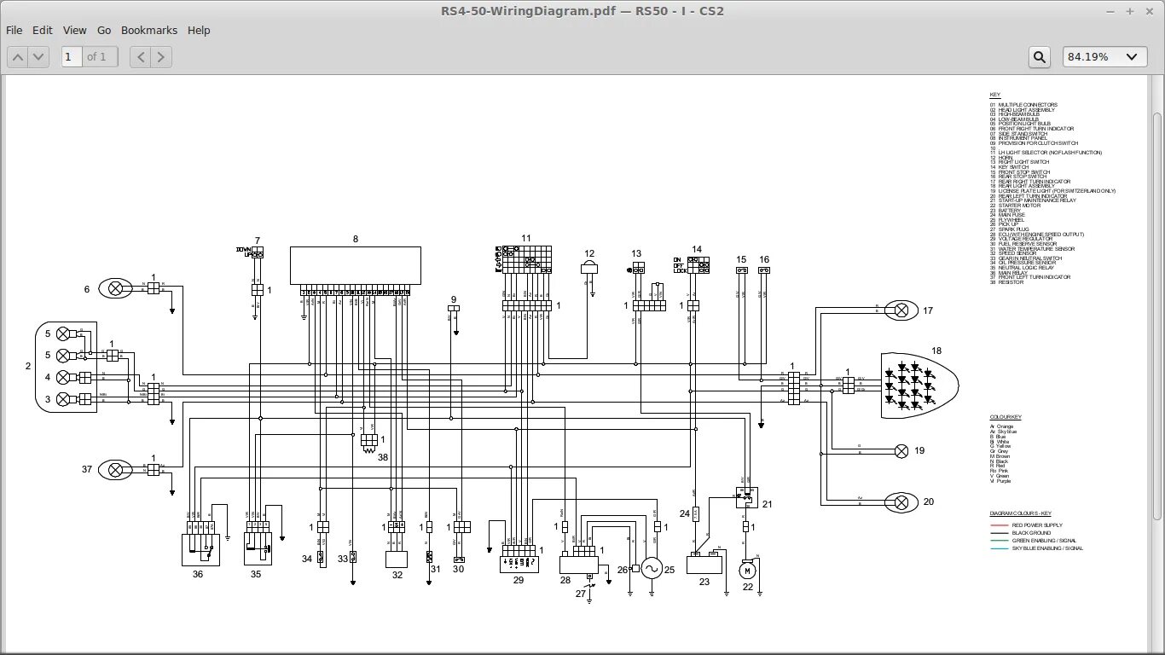Click front left turn indicator bulb 37
1165x655 pixels.
click(x=116, y=469)
